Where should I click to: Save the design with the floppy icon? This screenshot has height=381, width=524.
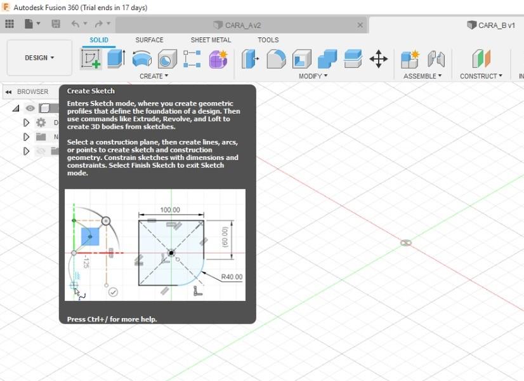point(56,23)
